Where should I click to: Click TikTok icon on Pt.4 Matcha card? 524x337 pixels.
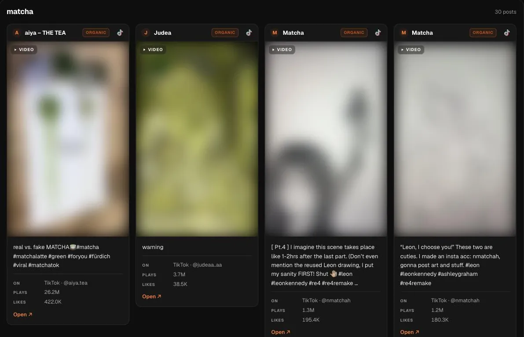click(378, 33)
